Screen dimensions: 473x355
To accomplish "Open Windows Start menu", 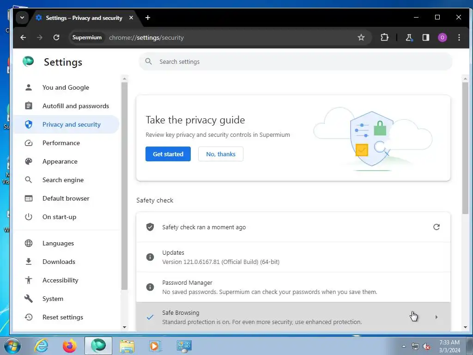I will pos(12,346).
